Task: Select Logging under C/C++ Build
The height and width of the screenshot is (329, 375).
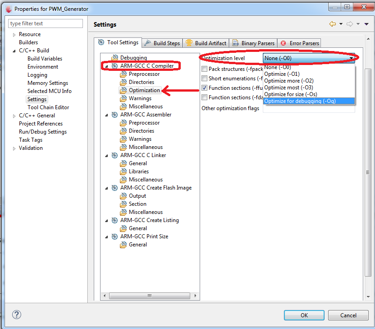Action: 37,75
